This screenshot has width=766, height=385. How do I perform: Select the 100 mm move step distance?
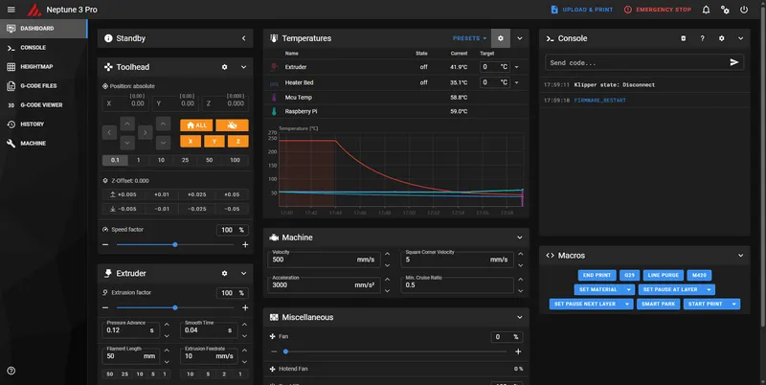pyautogui.click(x=234, y=160)
